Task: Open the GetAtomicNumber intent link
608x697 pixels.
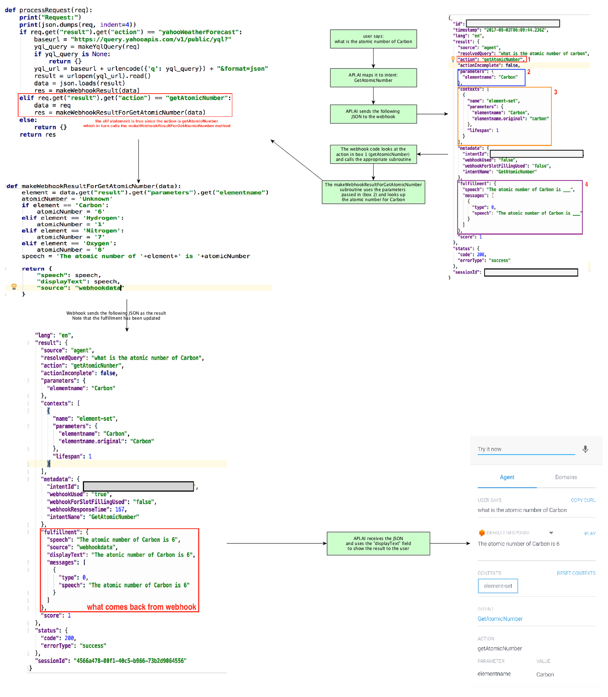Action: 500,619
